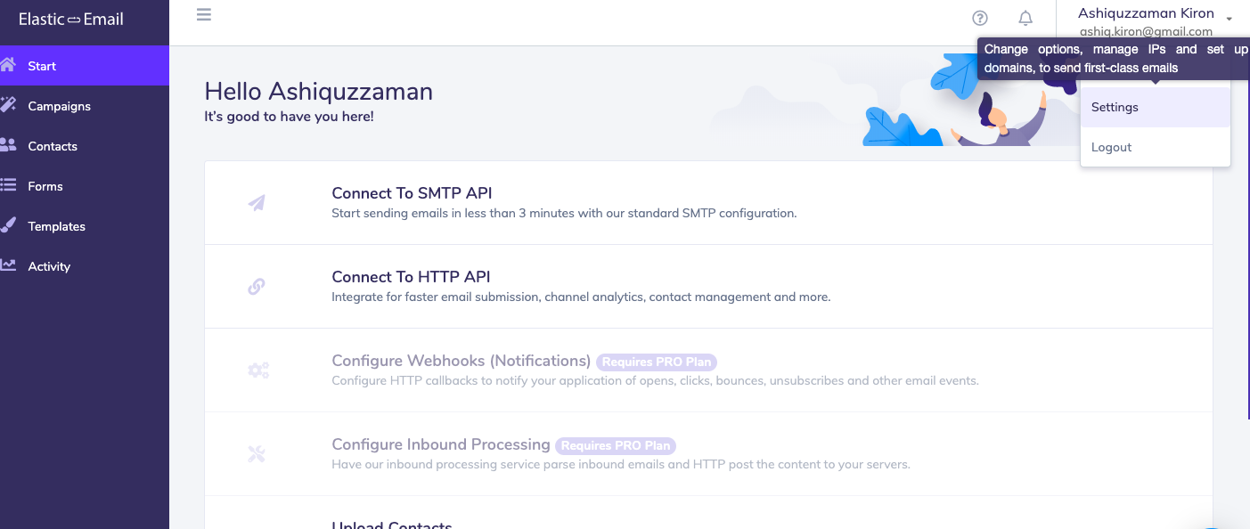Image resolution: width=1250 pixels, height=529 pixels.
Task: Open Configure Webhooks (Notifications) option
Action: (x=461, y=361)
